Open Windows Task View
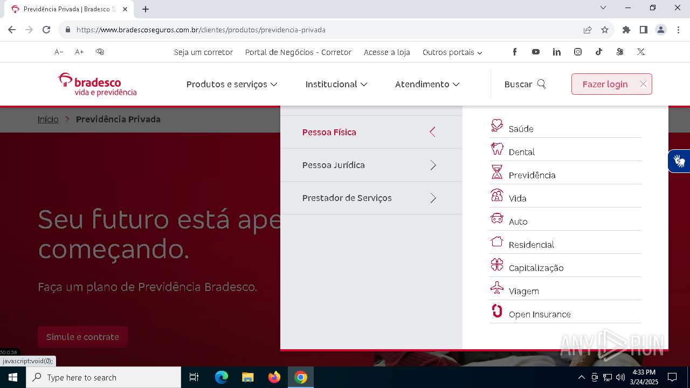 pyautogui.click(x=194, y=377)
